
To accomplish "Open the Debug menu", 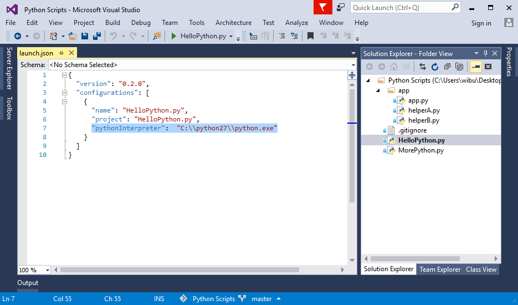I will pyautogui.click(x=141, y=23).
